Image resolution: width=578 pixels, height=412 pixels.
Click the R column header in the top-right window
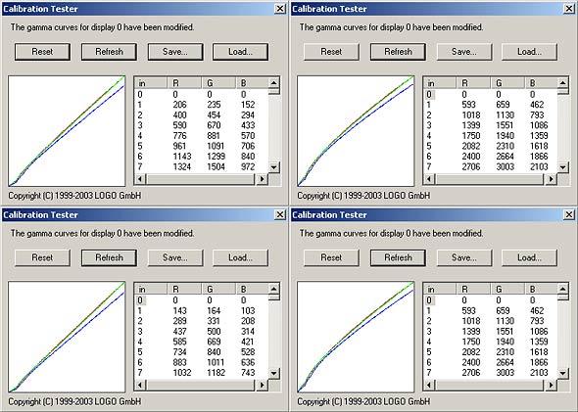pyautogui.click(x=473, y=83)
